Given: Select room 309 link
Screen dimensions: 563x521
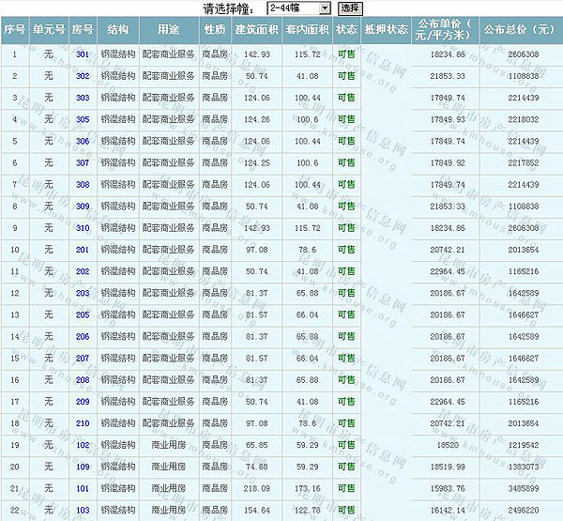Looking at the screenshot, I should [83, 206].
